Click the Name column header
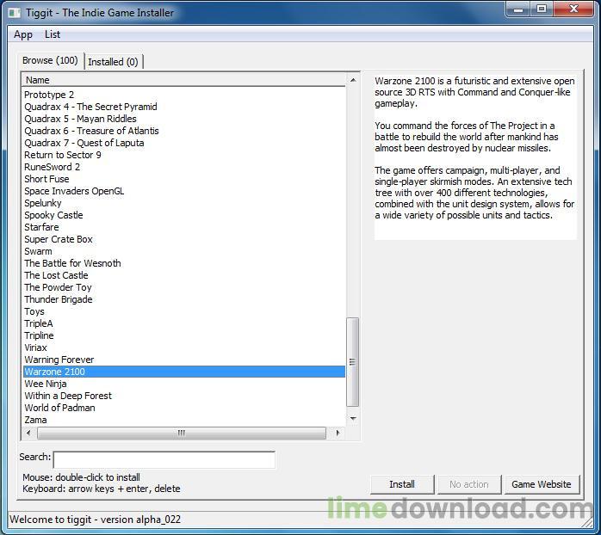 (x=184, y=80)
